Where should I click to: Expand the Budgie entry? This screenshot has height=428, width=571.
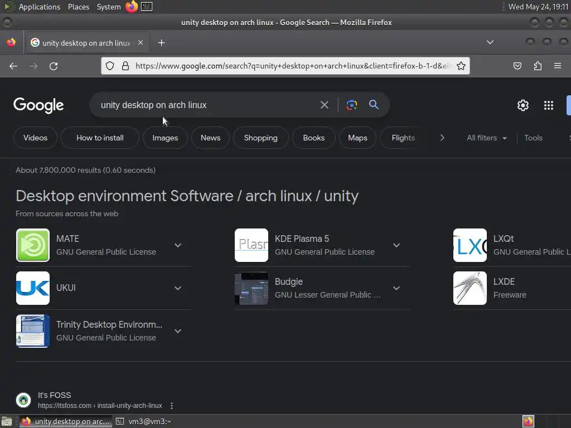pos(396,288)
